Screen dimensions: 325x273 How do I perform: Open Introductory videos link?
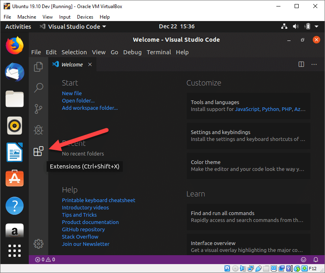pyautogui.click(x=86, y=207)
